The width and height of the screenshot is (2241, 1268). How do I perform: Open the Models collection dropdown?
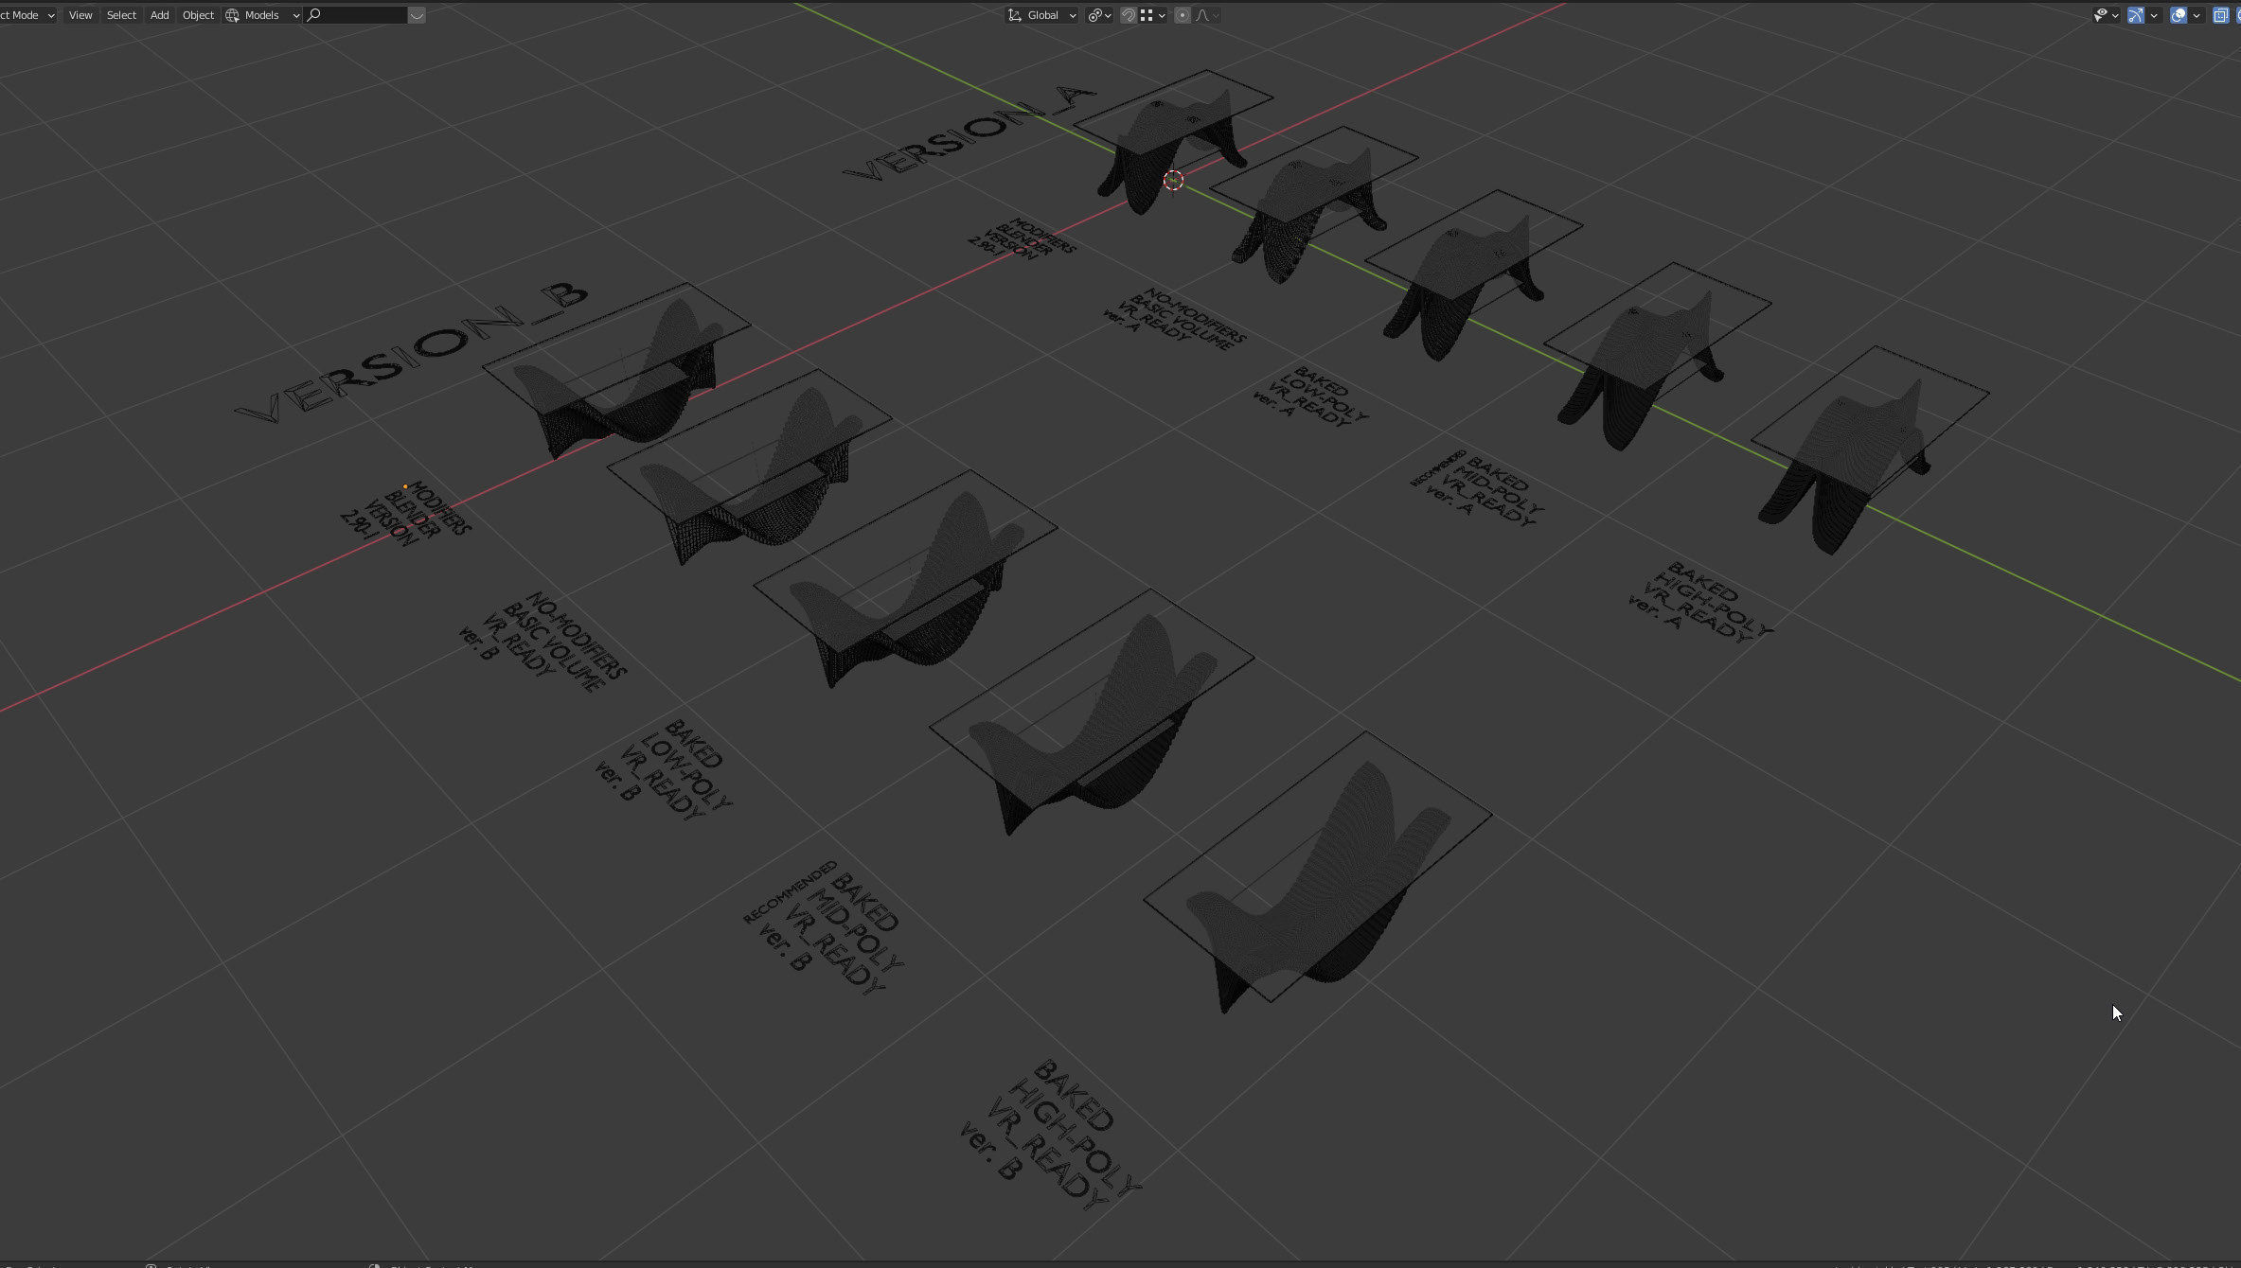(x=262, y=15)
